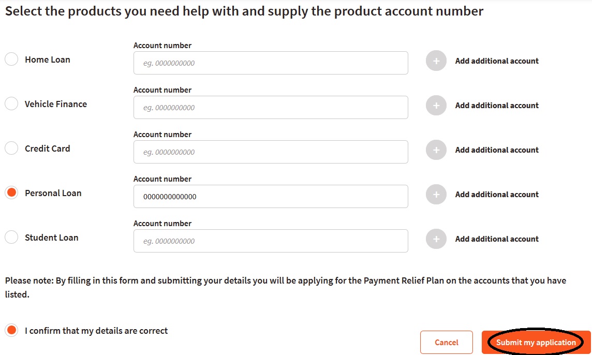Choose the Credit Card option
Viewport: 592px width, 355px height.
tap(11, 149)
